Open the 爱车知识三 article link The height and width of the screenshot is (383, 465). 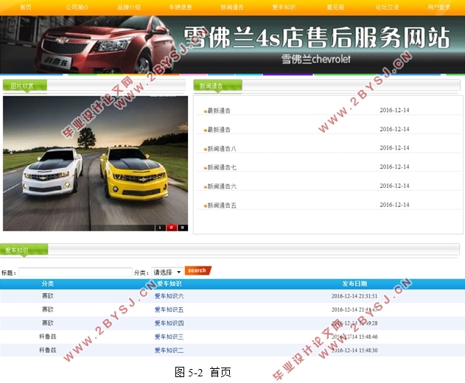pyautogui.click(x=169, y=337)
